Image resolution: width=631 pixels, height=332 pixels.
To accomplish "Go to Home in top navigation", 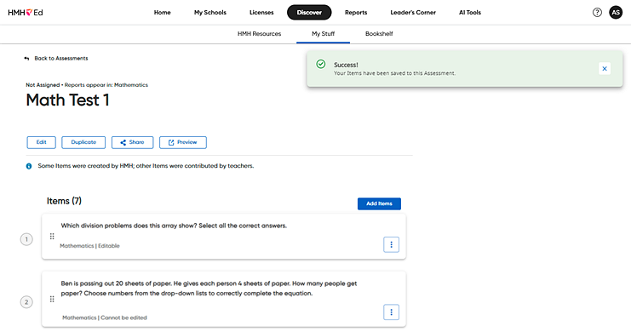I will pos(162,13).
